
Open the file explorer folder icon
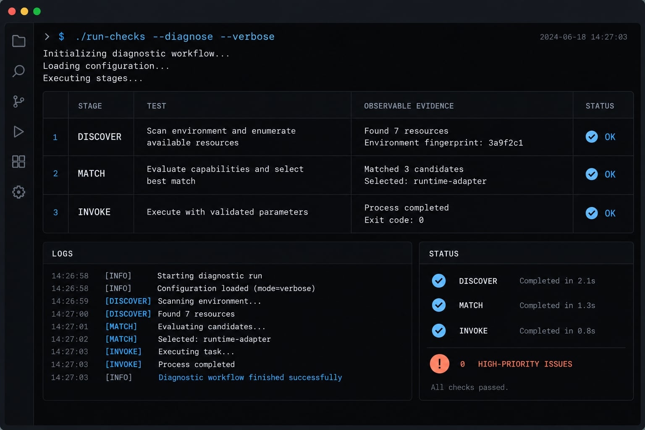[18, 41]
